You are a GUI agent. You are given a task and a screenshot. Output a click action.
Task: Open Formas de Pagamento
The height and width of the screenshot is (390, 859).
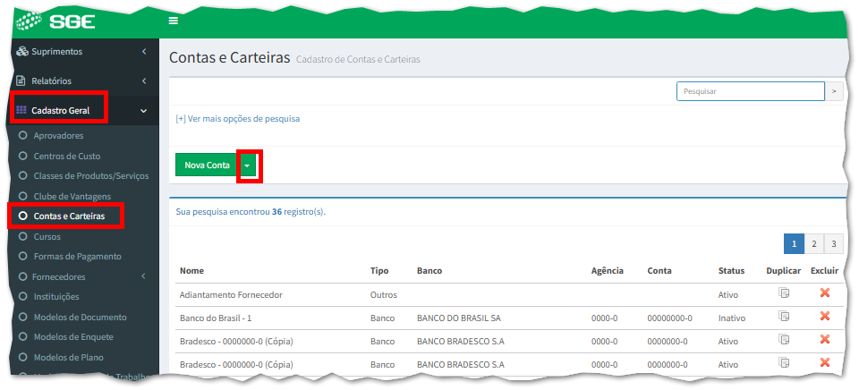point(77,257)
